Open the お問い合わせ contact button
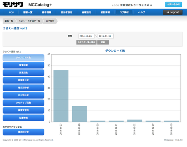Viewport: 187px width, 147px height. (174, 4)
